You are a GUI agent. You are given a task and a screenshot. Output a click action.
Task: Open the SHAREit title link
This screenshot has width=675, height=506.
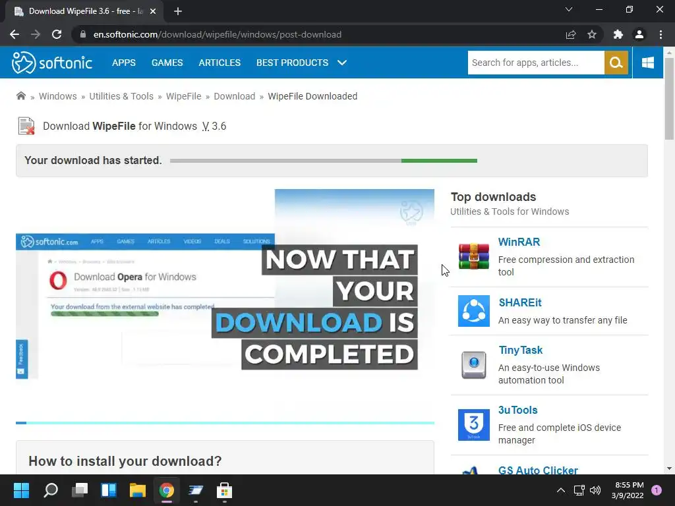pyautogui.click(x=520, y=302)
